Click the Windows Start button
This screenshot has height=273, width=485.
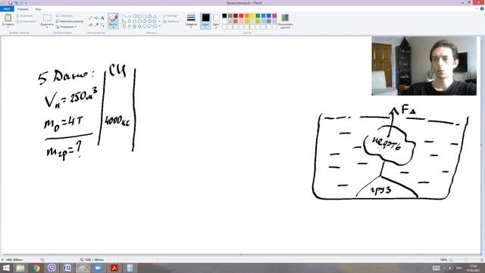coord(6,268)
